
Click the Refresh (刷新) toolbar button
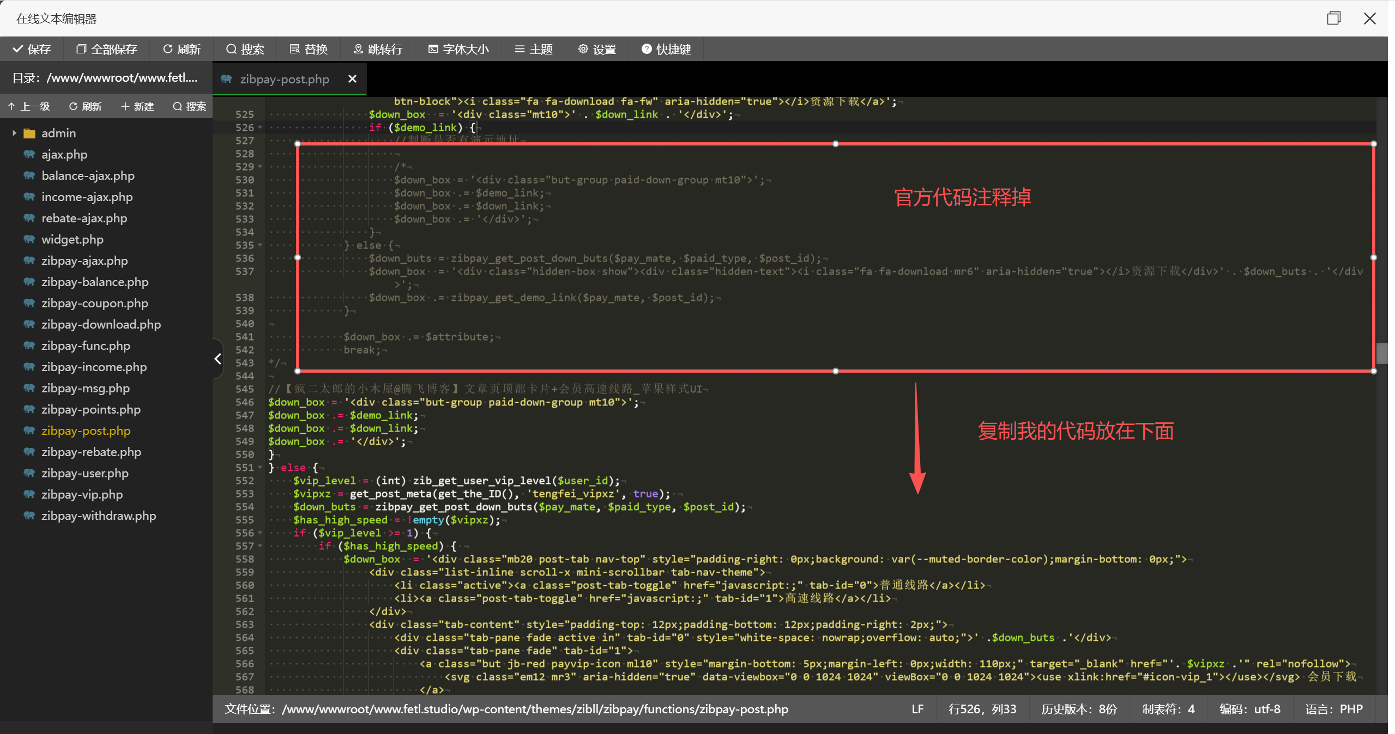tap(182, 49)
